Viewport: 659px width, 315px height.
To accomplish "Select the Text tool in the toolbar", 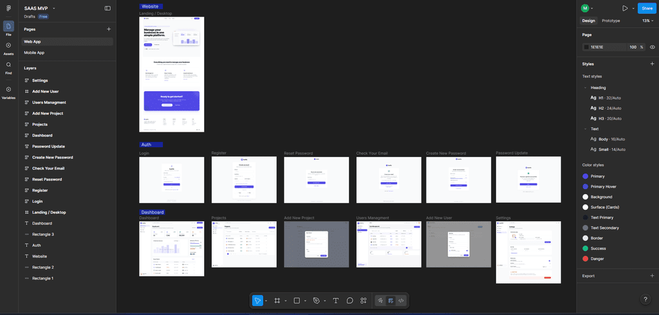I will click(x=335, y=300).
